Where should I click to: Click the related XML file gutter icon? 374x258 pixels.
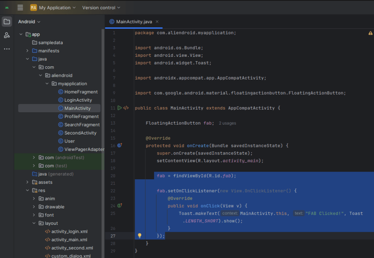pos(126,108)
